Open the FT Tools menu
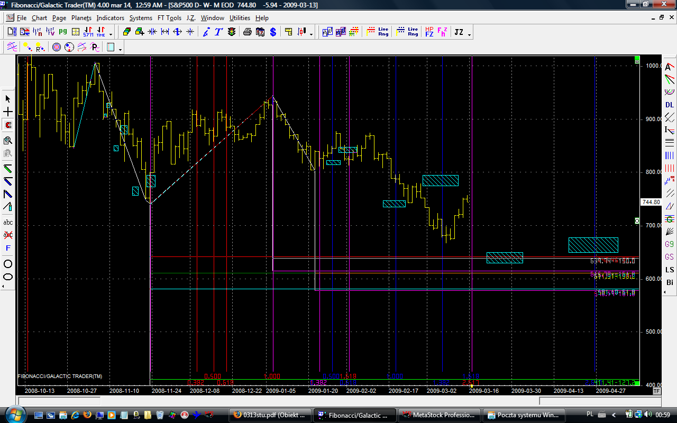677x423 pixels. click(x=169, y=18)
